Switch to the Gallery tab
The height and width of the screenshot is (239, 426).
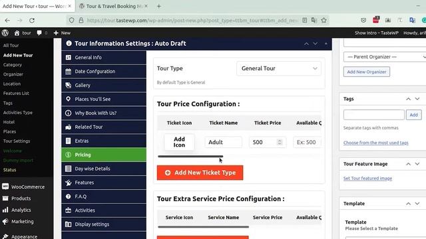coord(104,85)
